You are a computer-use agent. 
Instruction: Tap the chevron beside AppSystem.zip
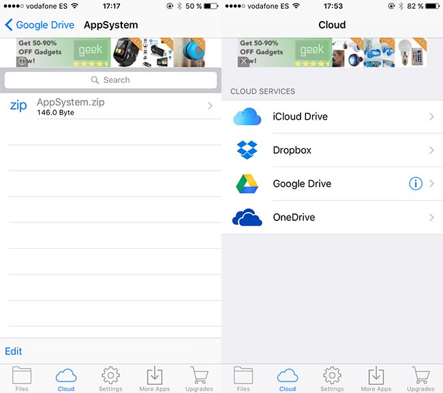[210, 106]
